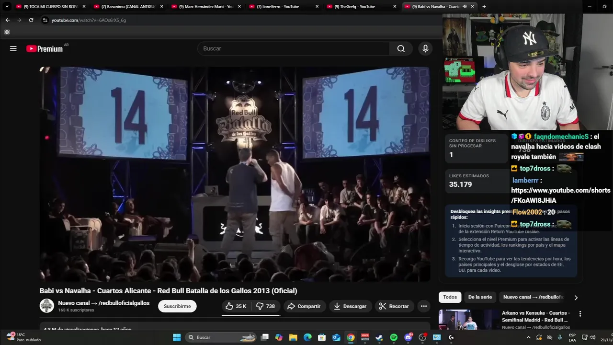Click the Chrome taskbar icon

(351, 337)
